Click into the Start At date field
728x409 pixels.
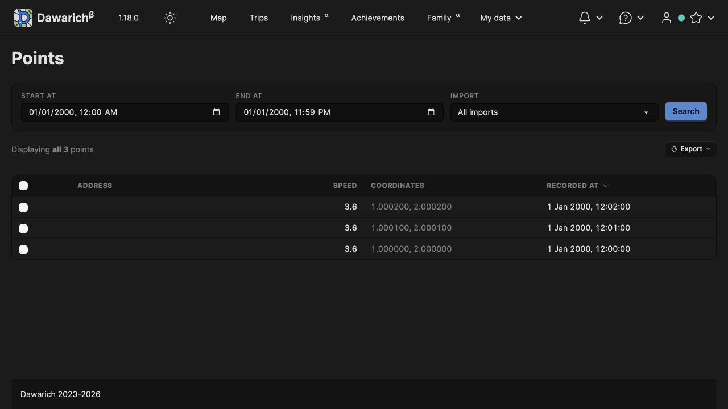click(x=125, y=112)
